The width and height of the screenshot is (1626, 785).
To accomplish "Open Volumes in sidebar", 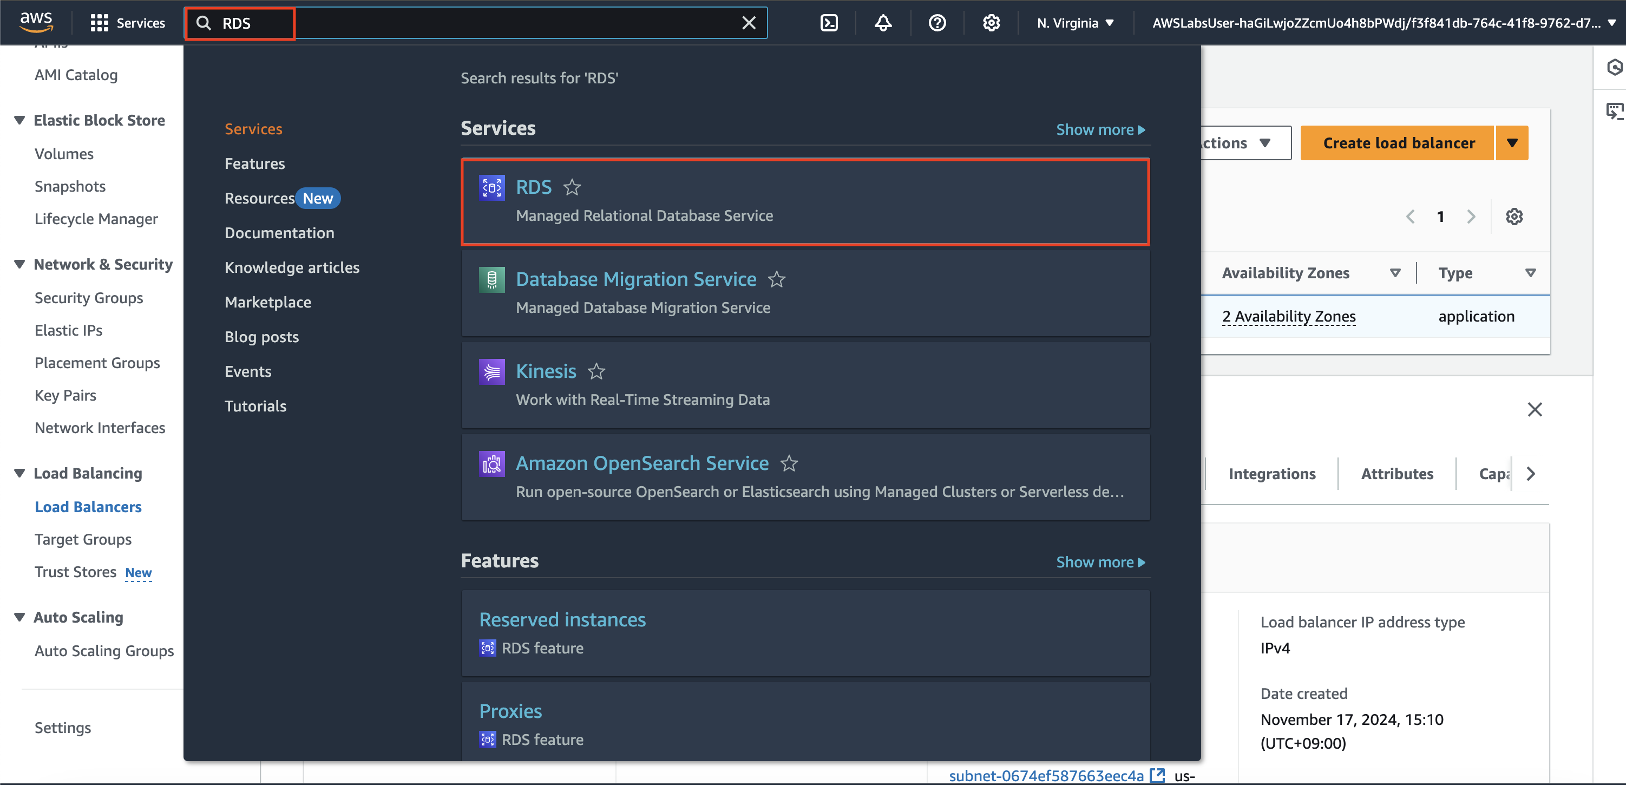I will click(x=64, y=154).
